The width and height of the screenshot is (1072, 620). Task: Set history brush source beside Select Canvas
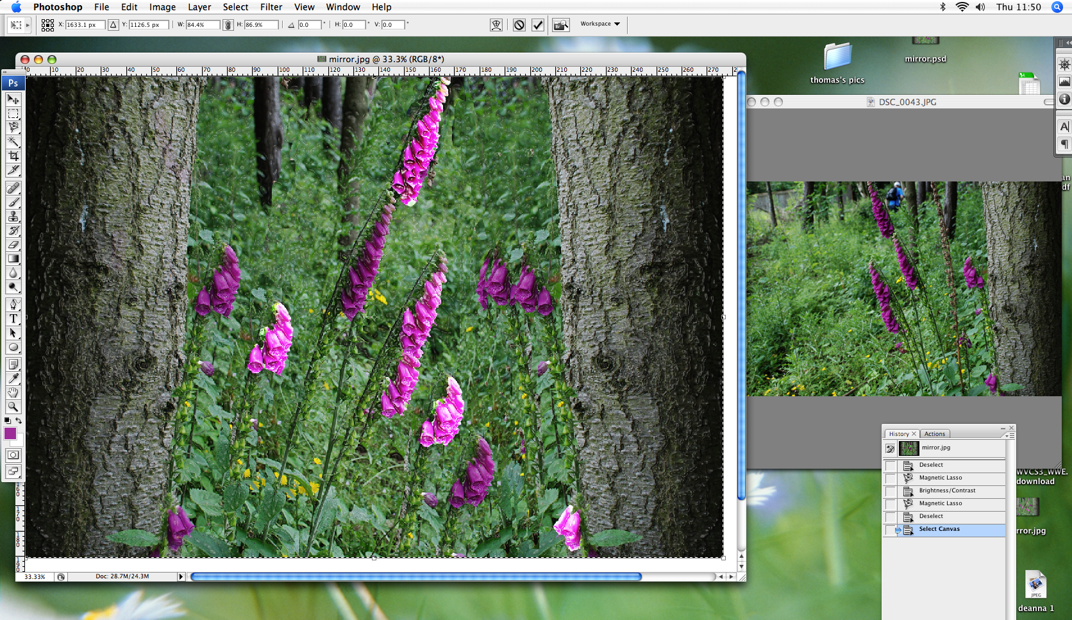(891, 530)
